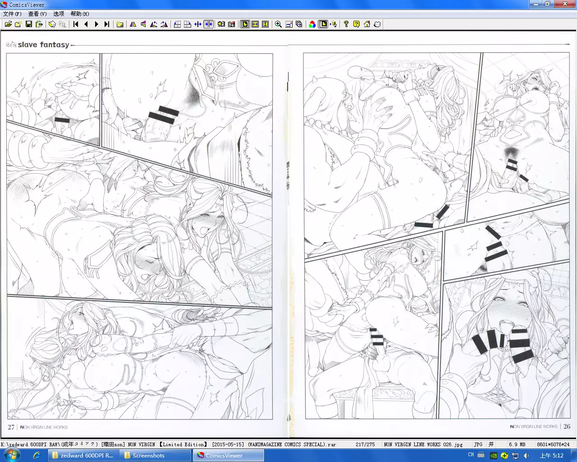
Task: Jump to the last page arrow
Action: click(107, 24)
